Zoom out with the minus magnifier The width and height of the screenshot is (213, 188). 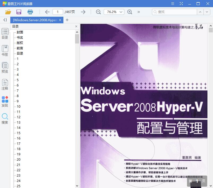98,12
